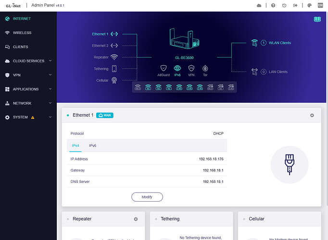Screen dimensions: 328x240
Task: Expand the VPN sidebar chevron
Action: click(x=50, y=75)
